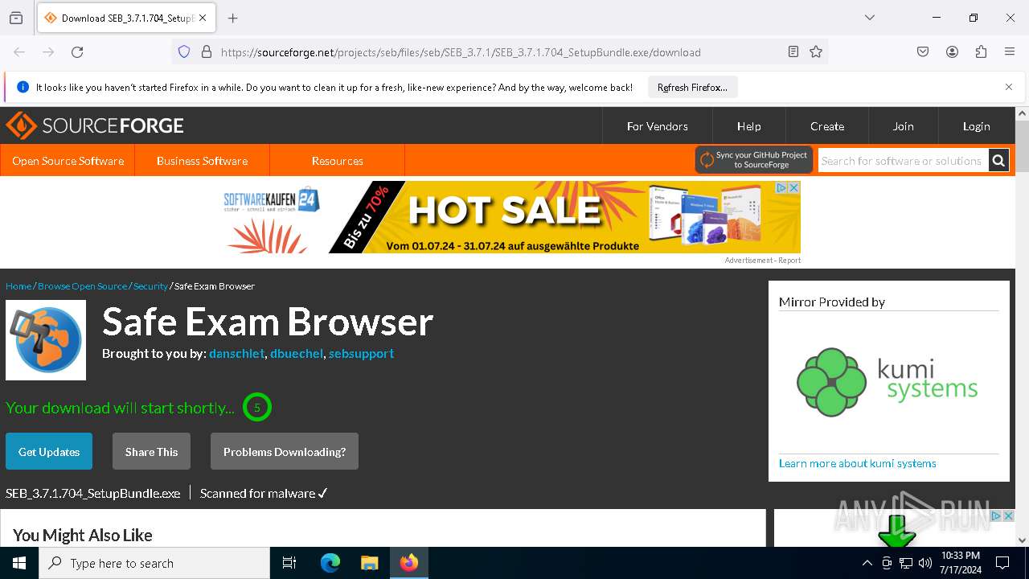
Task: Go back to previous page
Action: 19,52
